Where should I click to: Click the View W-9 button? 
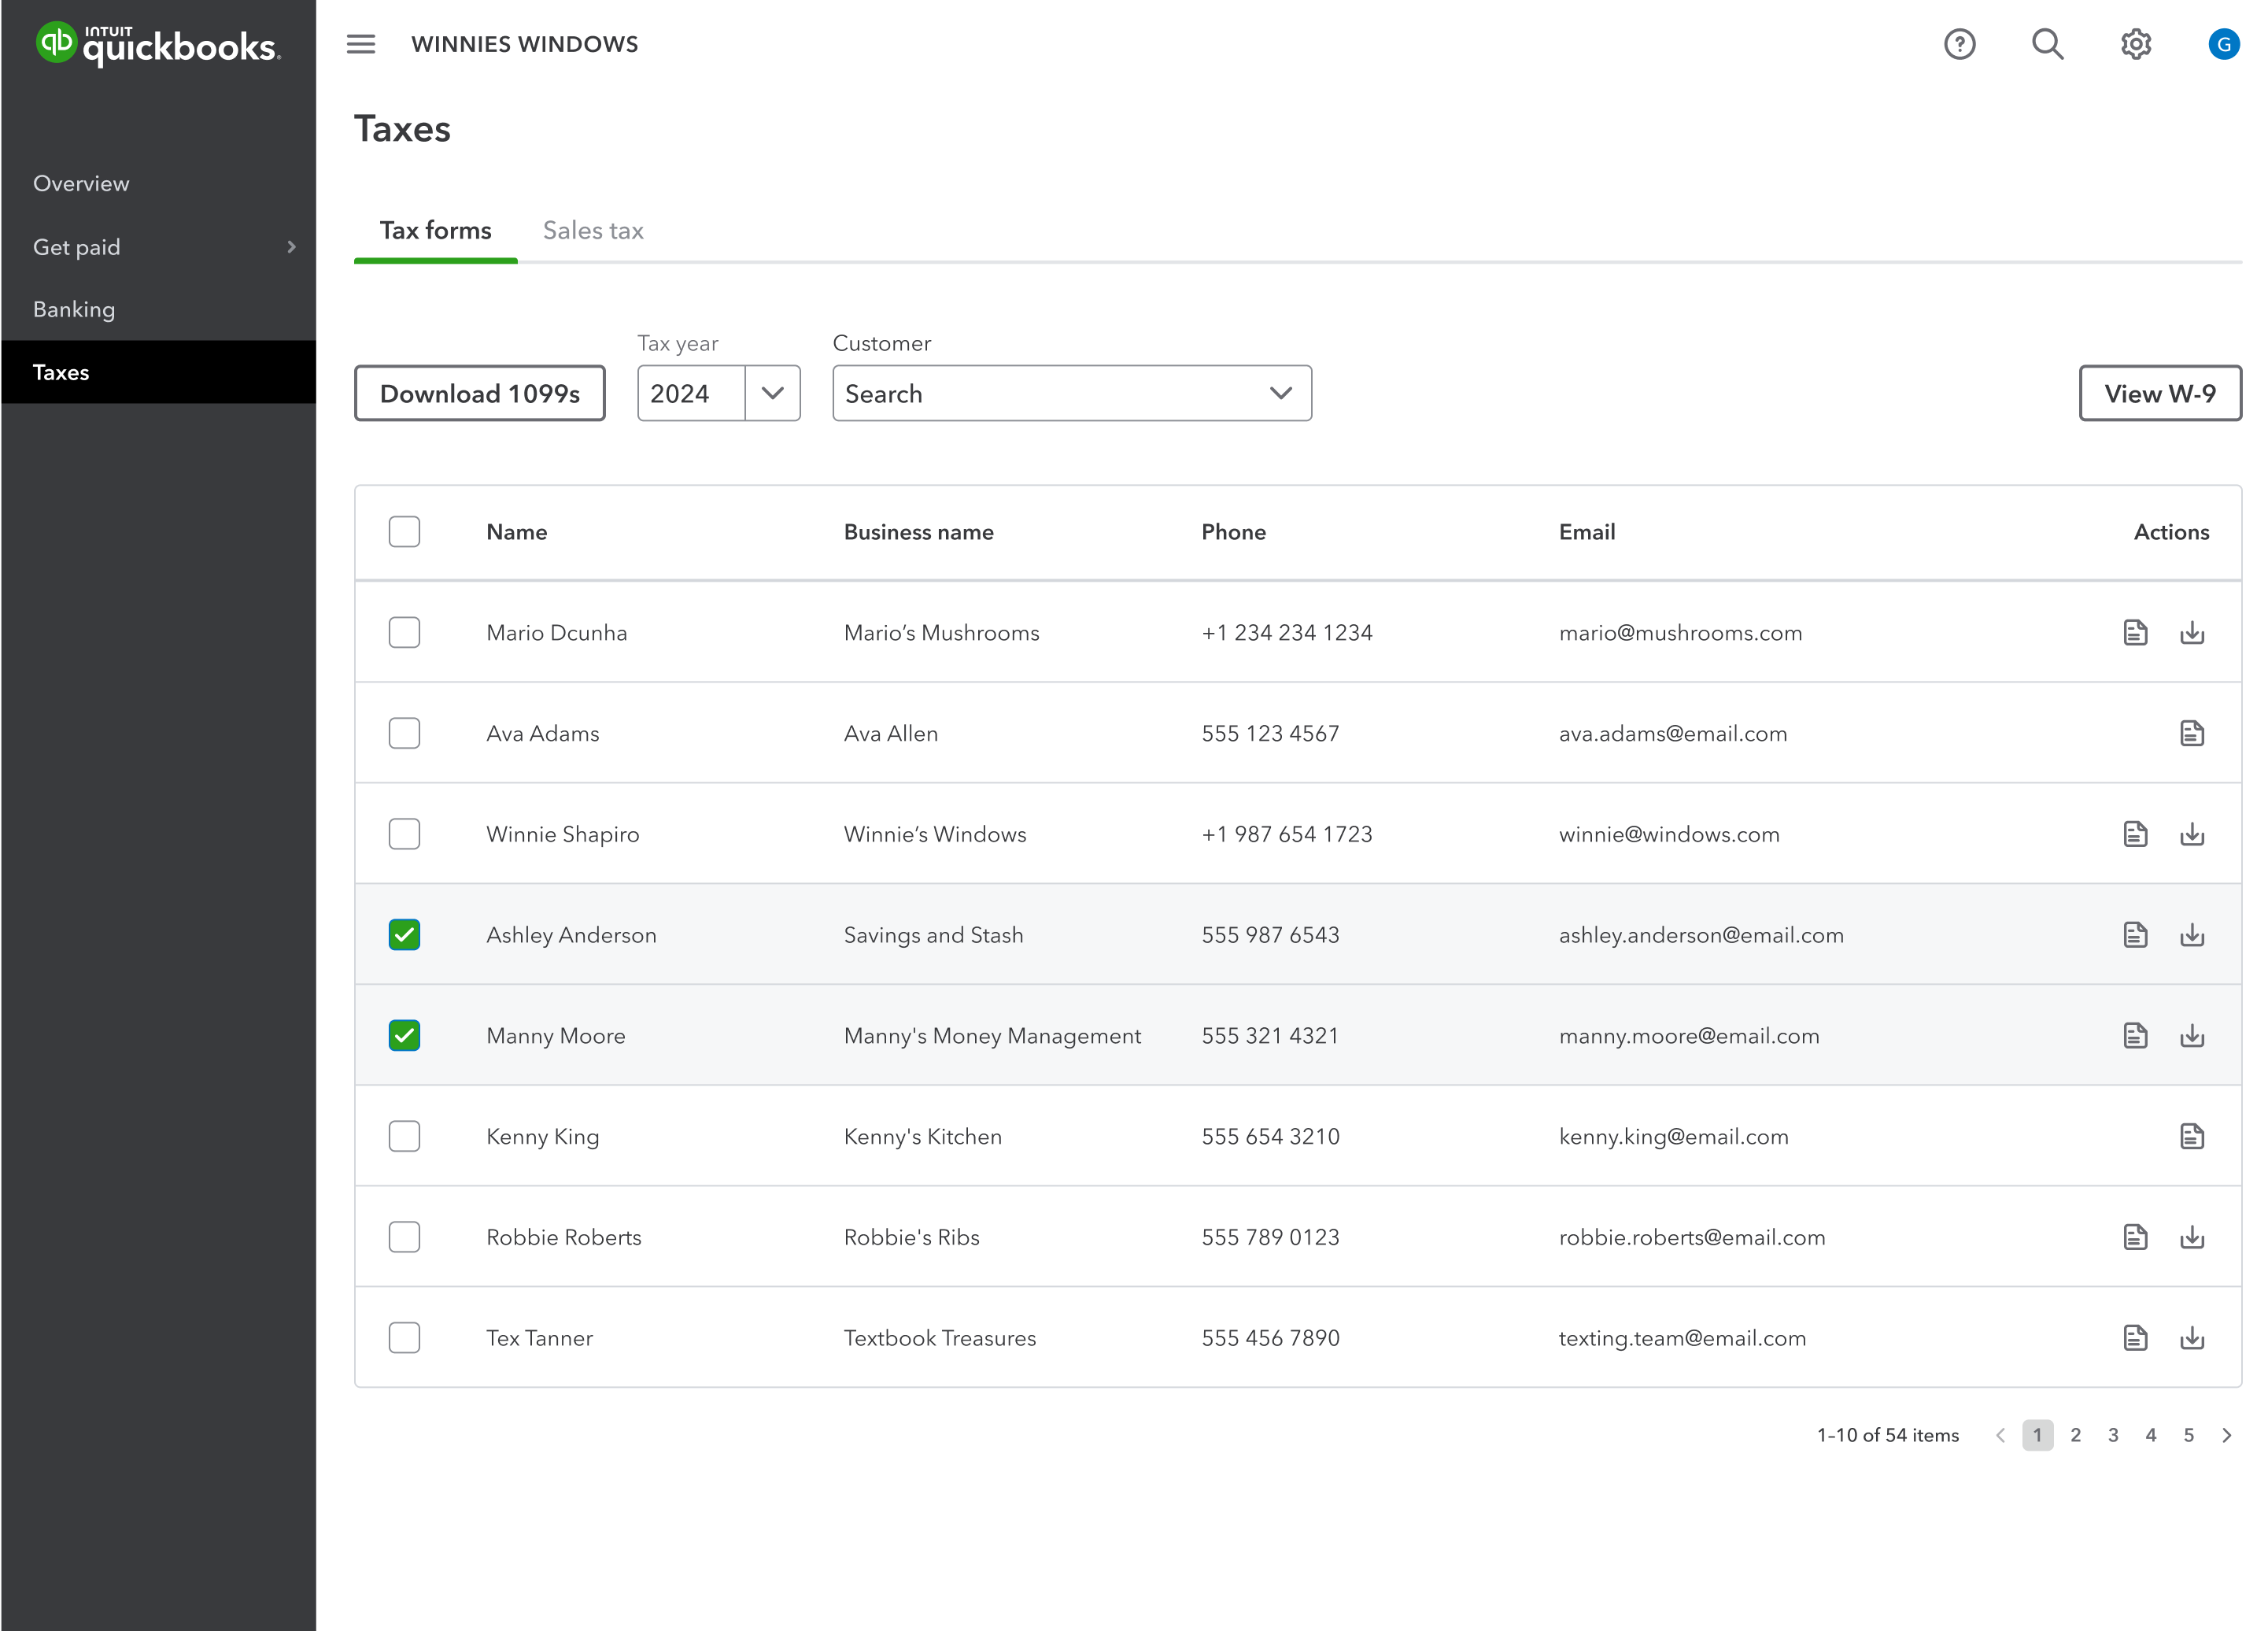2159,394
